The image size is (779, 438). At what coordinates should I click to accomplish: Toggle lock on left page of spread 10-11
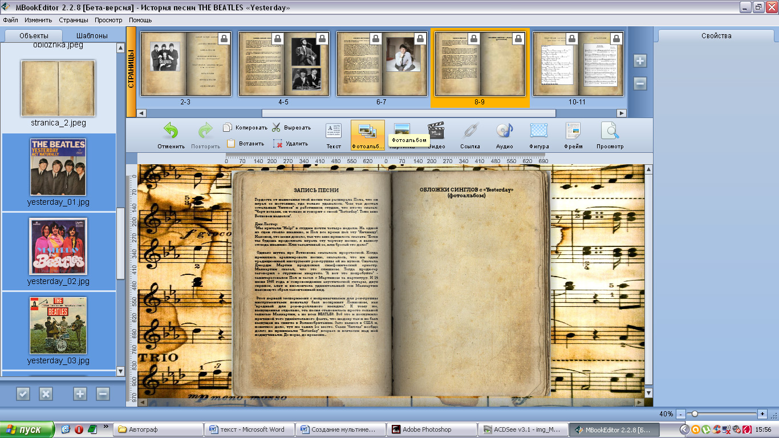571,39
